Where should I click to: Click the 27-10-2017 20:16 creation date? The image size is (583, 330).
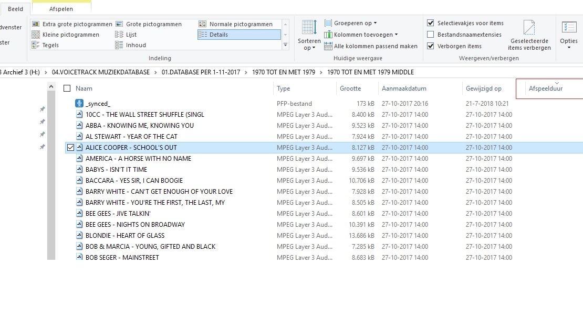tap(405, 103)
